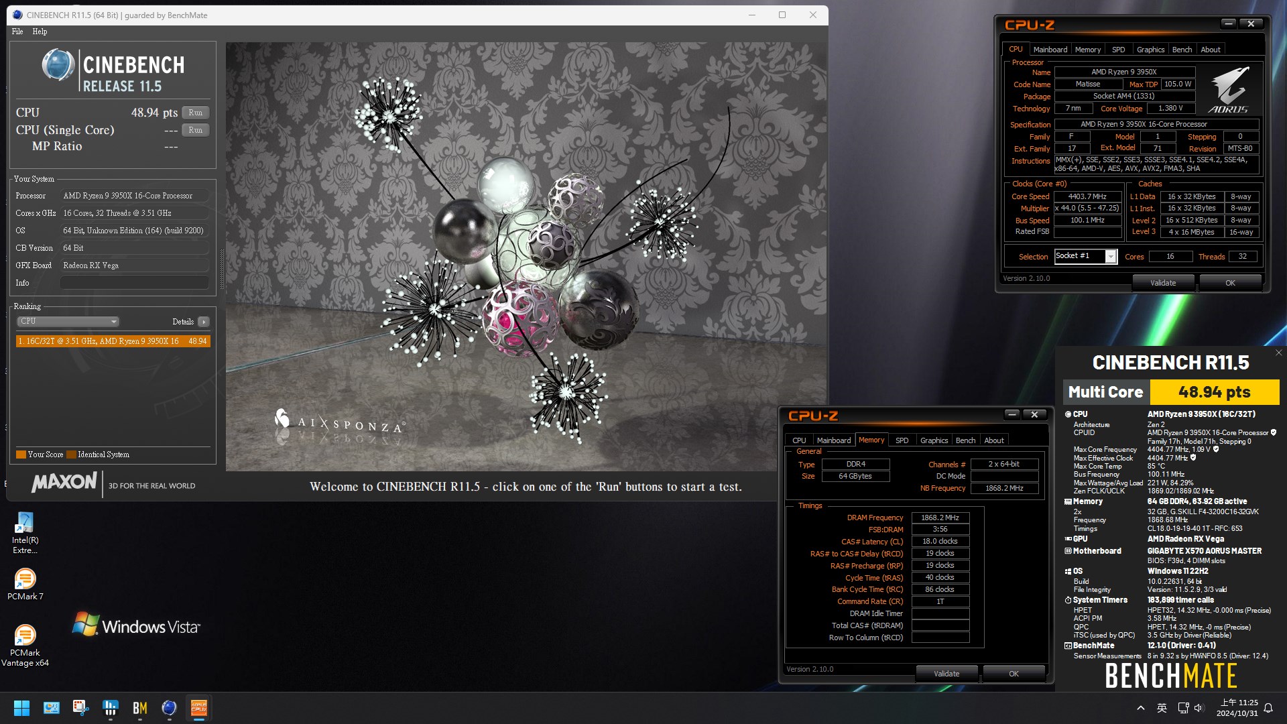This screenshot has height=724, width=1287.
Task: Click the Memory icon in BenchMate panel
Action: [x=1068, y=501]
